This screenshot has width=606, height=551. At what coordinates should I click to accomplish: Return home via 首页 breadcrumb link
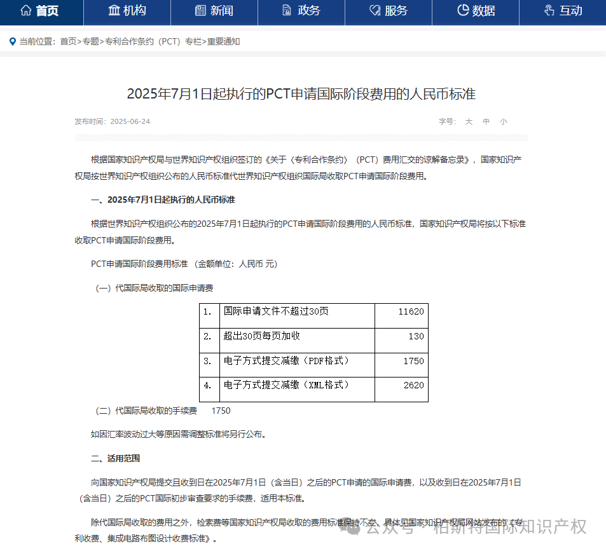click(x=67, y=41)
